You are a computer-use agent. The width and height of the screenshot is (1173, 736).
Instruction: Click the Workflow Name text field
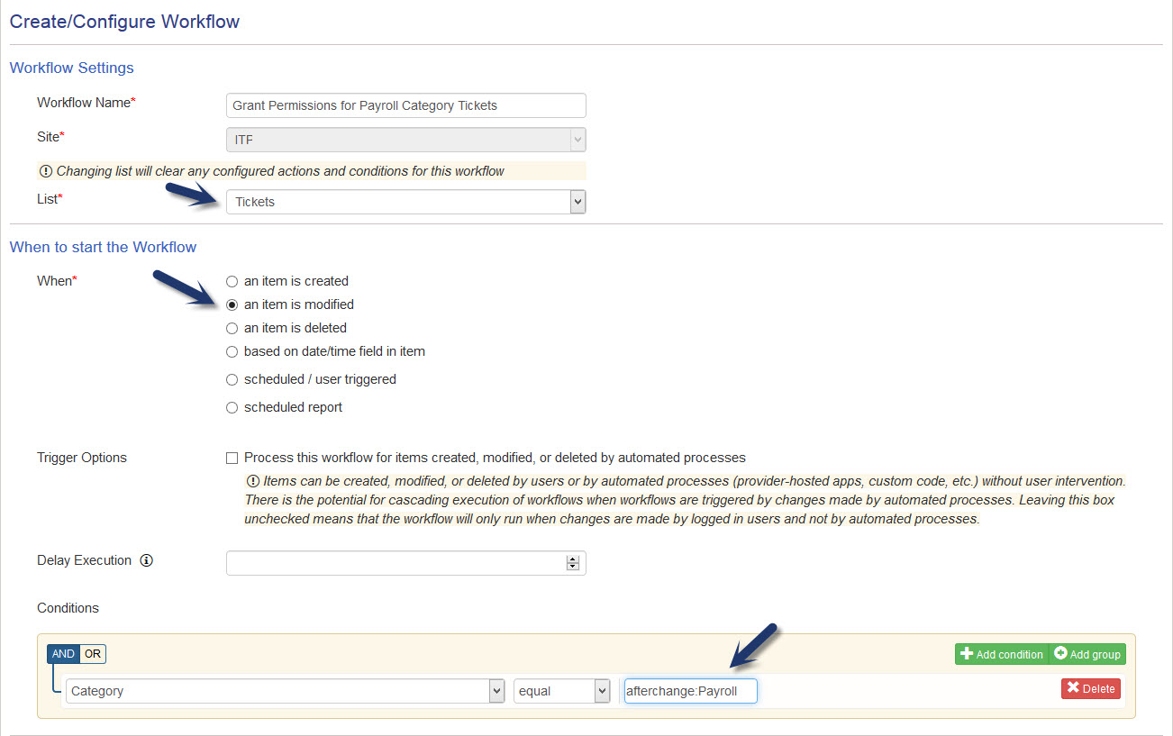405,105
